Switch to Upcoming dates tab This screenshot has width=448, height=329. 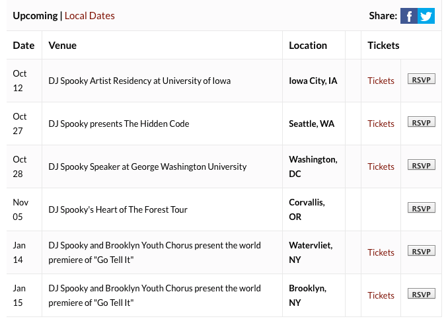[x=35, y=15]
